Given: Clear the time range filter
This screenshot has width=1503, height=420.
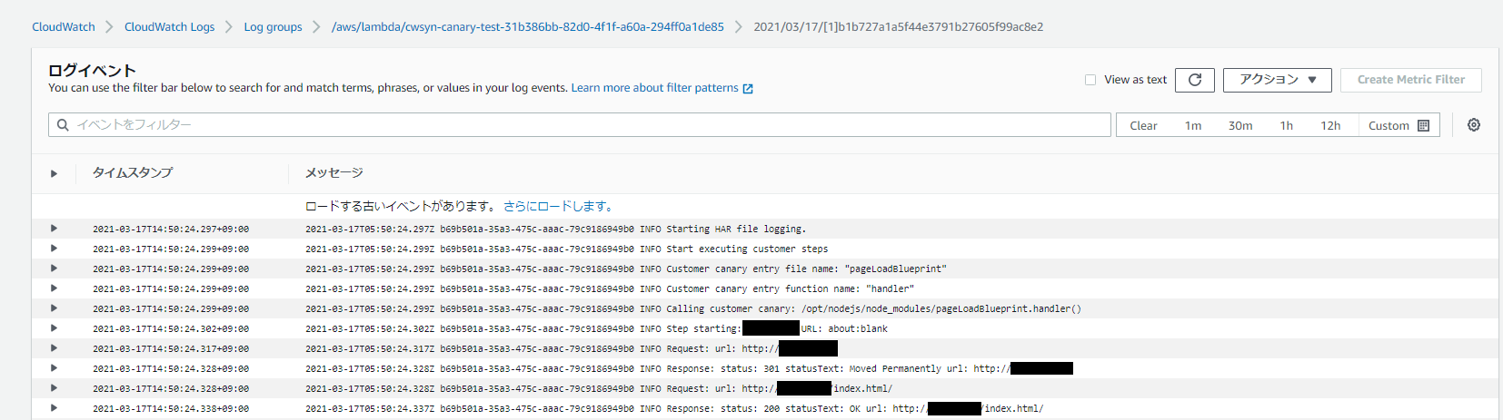Looking at the screenshot, I should click(x=1143, y=126).
